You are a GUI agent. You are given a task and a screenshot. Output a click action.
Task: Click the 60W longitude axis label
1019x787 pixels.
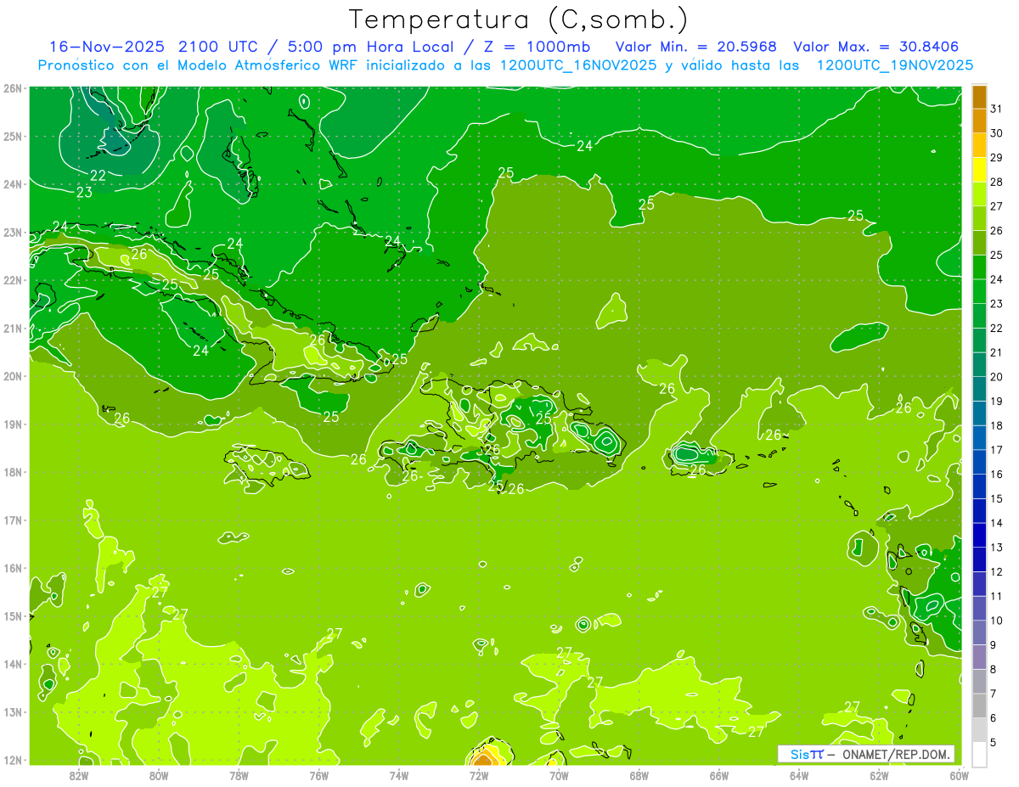coord(959,775)
